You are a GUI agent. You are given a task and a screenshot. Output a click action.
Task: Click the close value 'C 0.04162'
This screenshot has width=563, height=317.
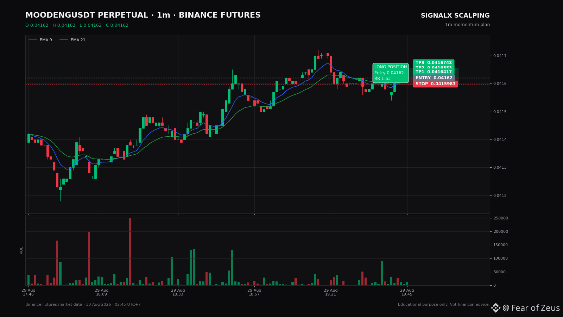pyautogui.click(x=117, y=25)
